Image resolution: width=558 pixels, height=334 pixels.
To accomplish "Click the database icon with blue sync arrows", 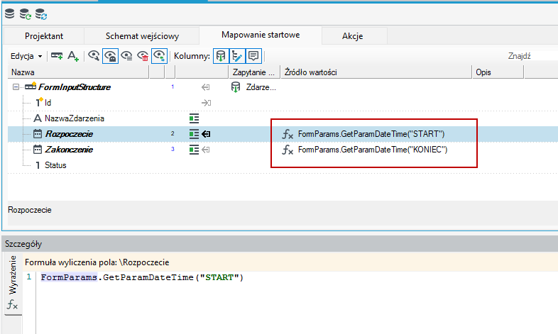I will (x=41, y=14).
